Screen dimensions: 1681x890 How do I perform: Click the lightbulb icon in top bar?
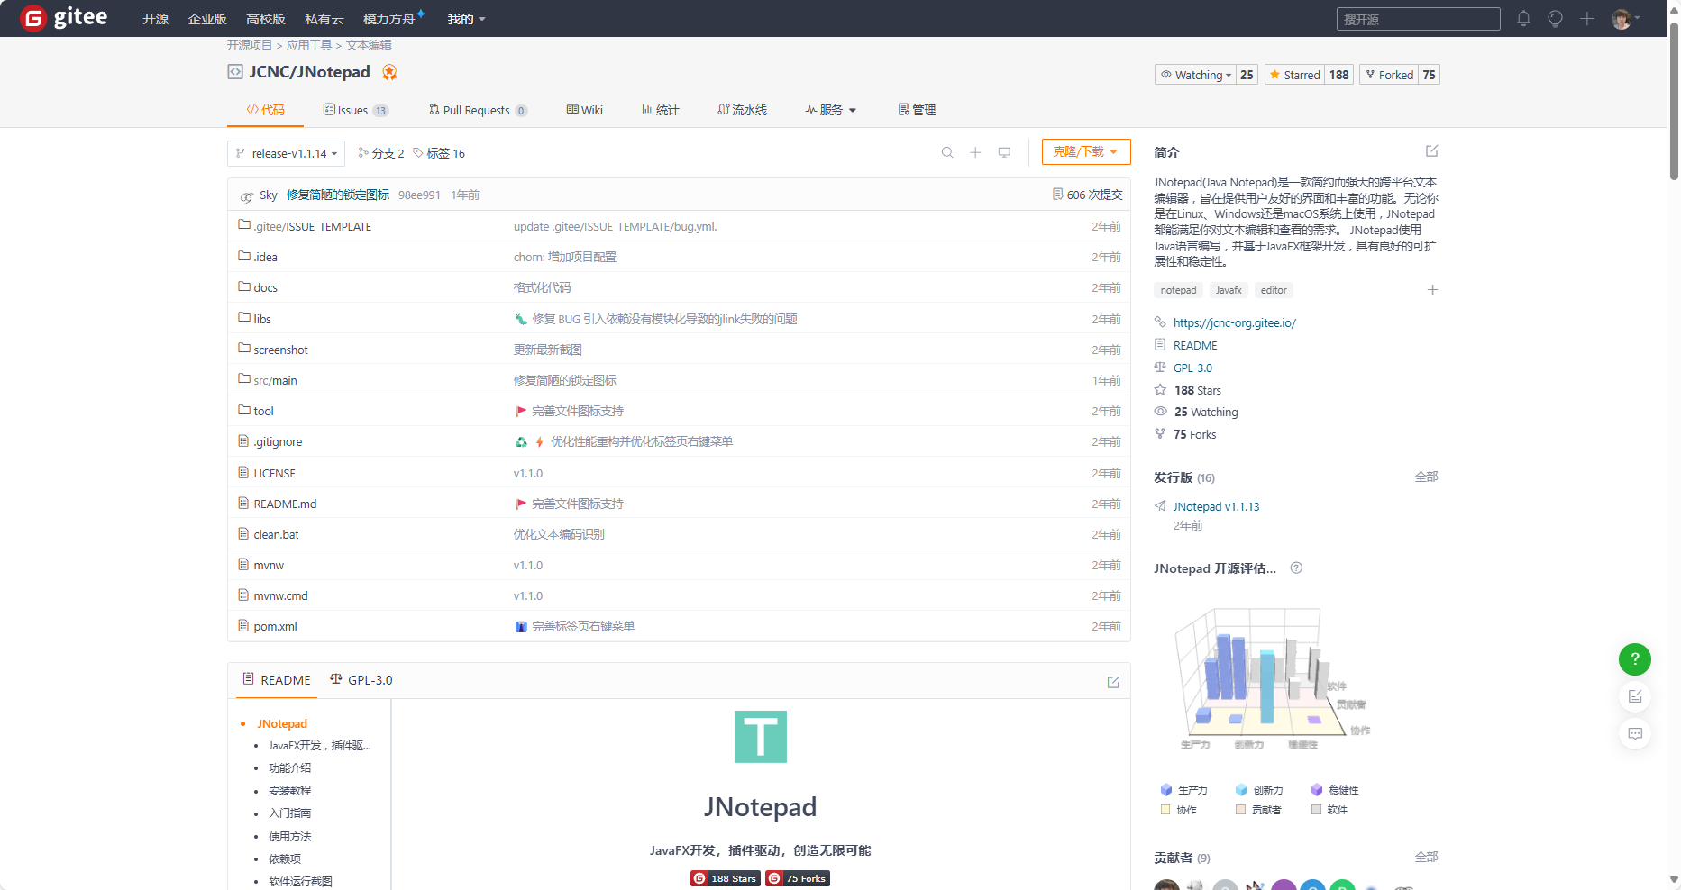click(x=1555, y=19)
